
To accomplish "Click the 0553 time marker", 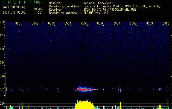I will 51,23.
